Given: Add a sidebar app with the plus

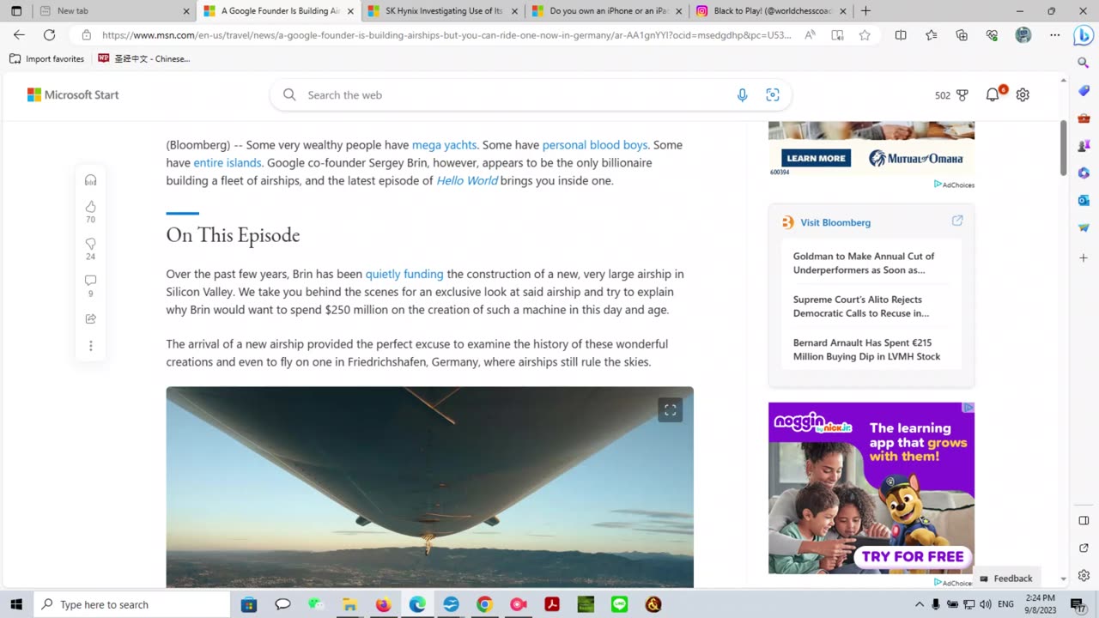Looking at the screenshot, I should [1084, 257].
